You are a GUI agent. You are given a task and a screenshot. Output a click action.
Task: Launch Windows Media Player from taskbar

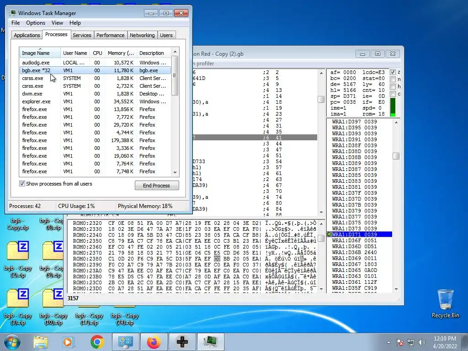click(x=68, y=342)
